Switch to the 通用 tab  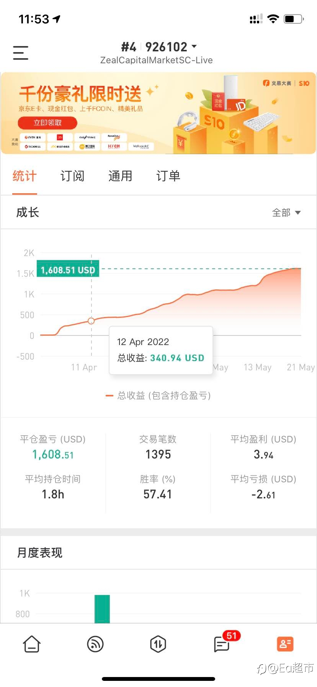[x=120, y=176]
